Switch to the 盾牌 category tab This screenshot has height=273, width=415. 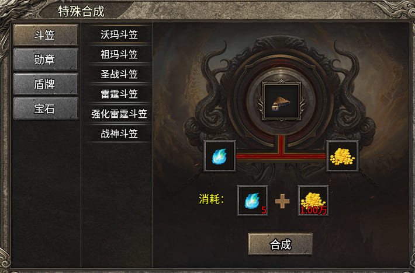46,84
